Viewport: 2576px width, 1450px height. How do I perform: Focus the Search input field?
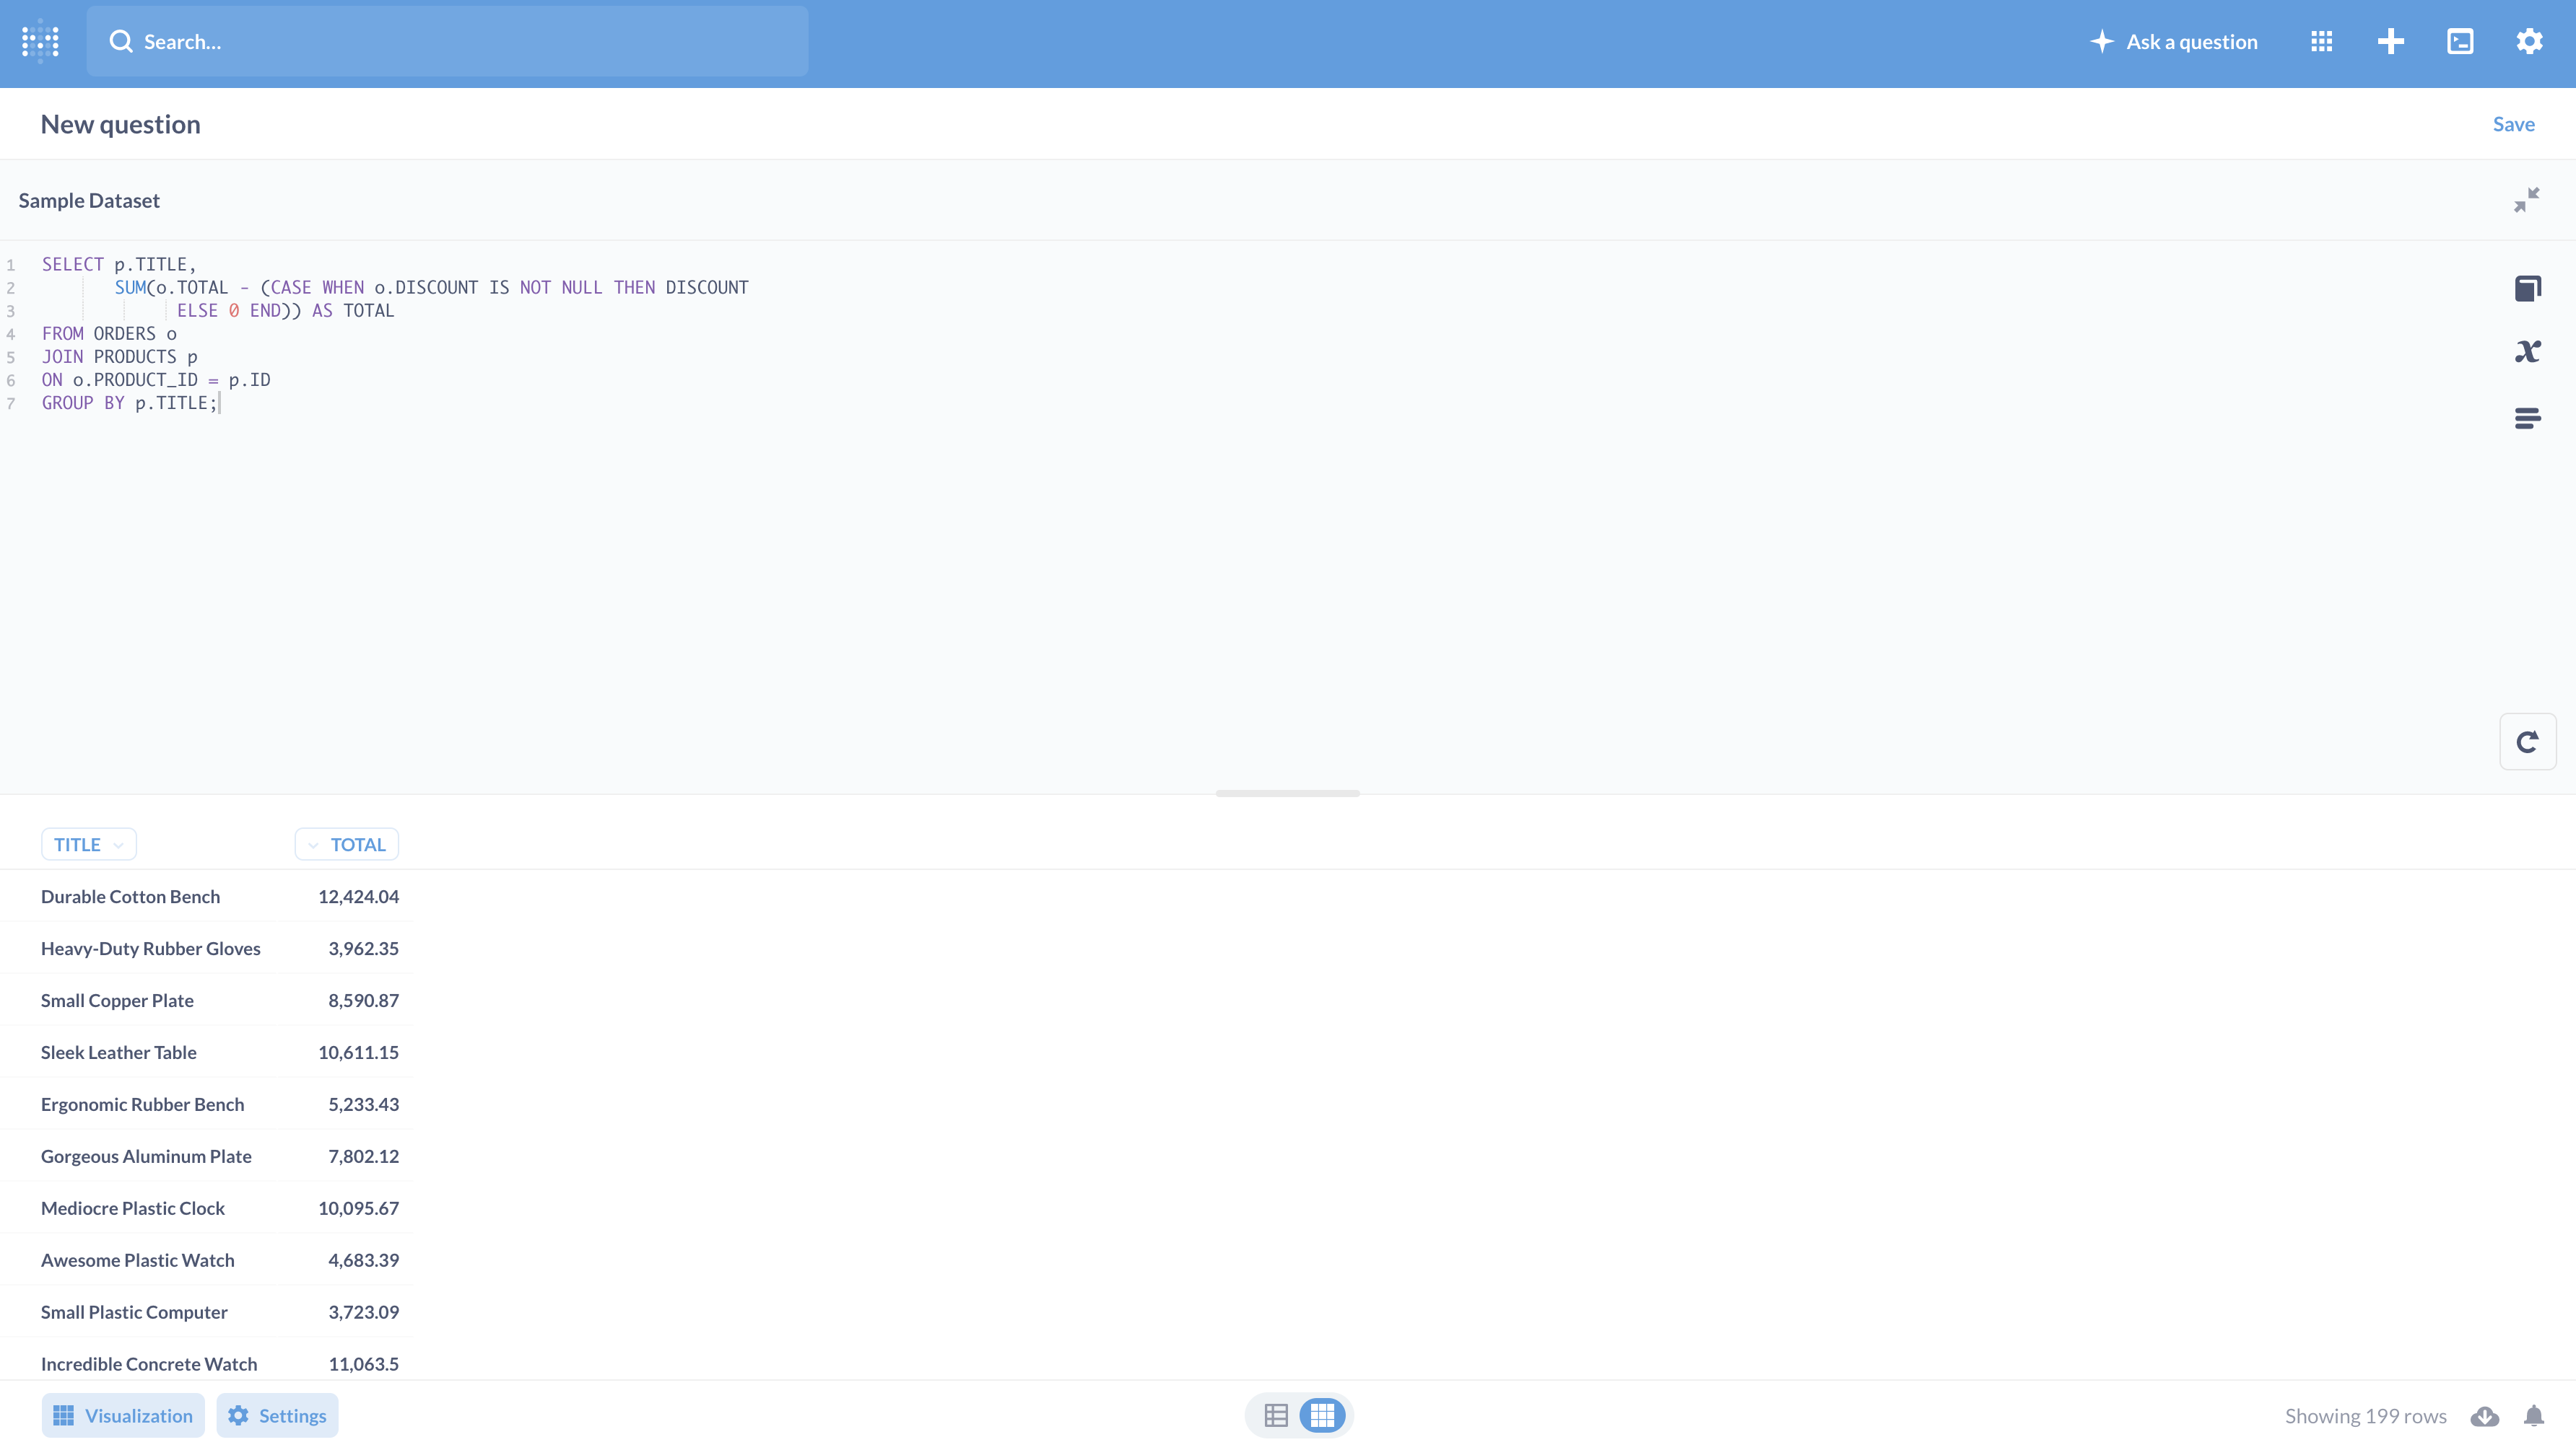pos(447,41)
